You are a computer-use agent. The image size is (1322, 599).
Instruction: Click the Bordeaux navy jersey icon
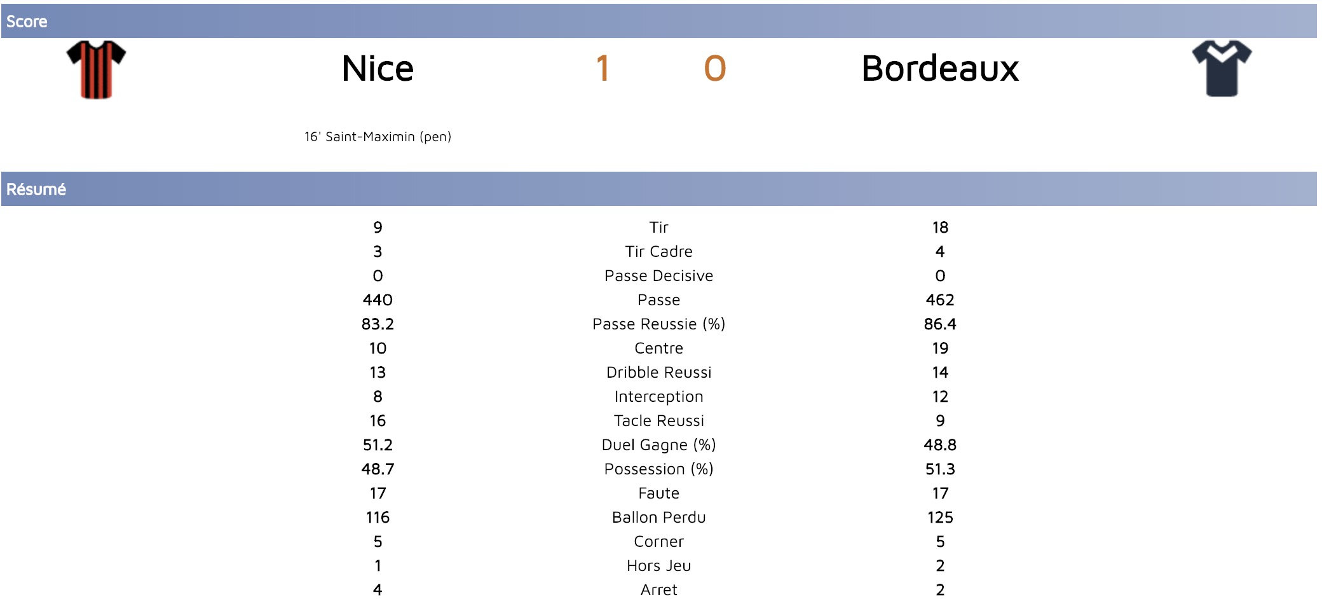click(x=1222, y=69)
